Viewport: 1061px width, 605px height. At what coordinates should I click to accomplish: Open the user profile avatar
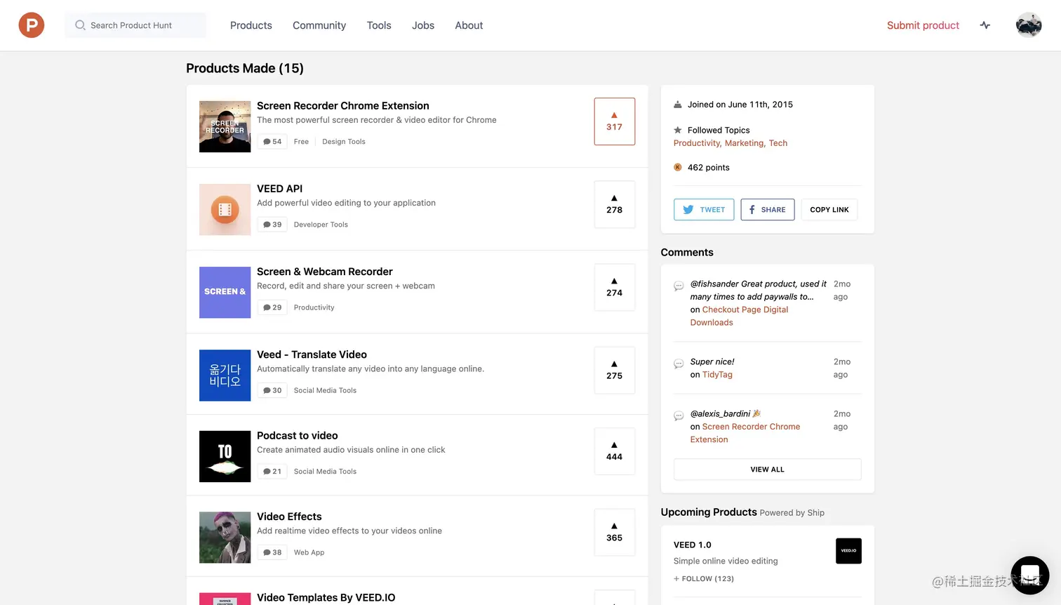1029,25
